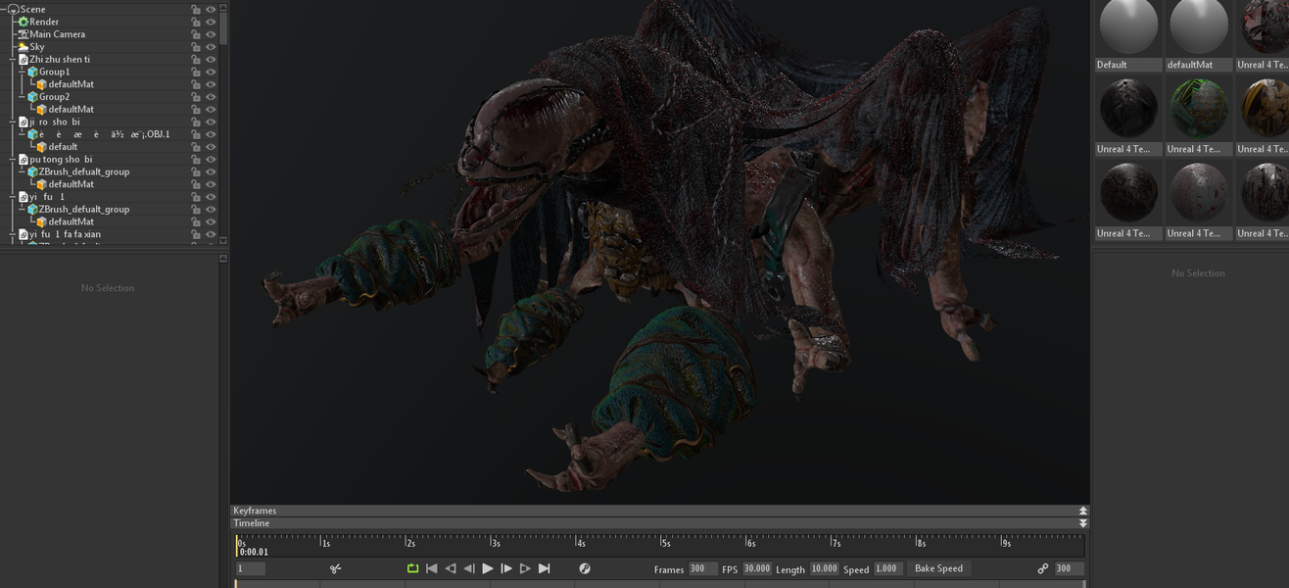Collapse the pu tong sho bi node

pos(13,160)
